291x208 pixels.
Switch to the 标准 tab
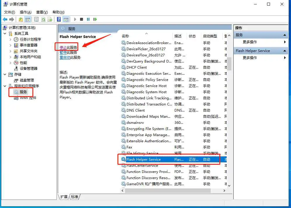75,197
